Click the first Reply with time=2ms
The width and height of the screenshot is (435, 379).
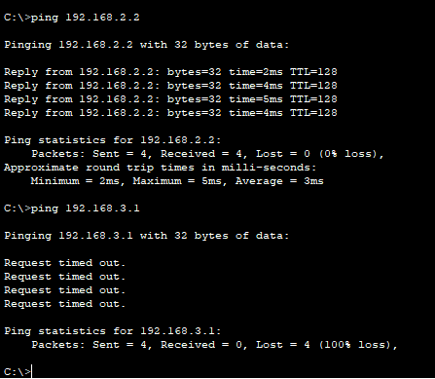[x=170, y=72]
